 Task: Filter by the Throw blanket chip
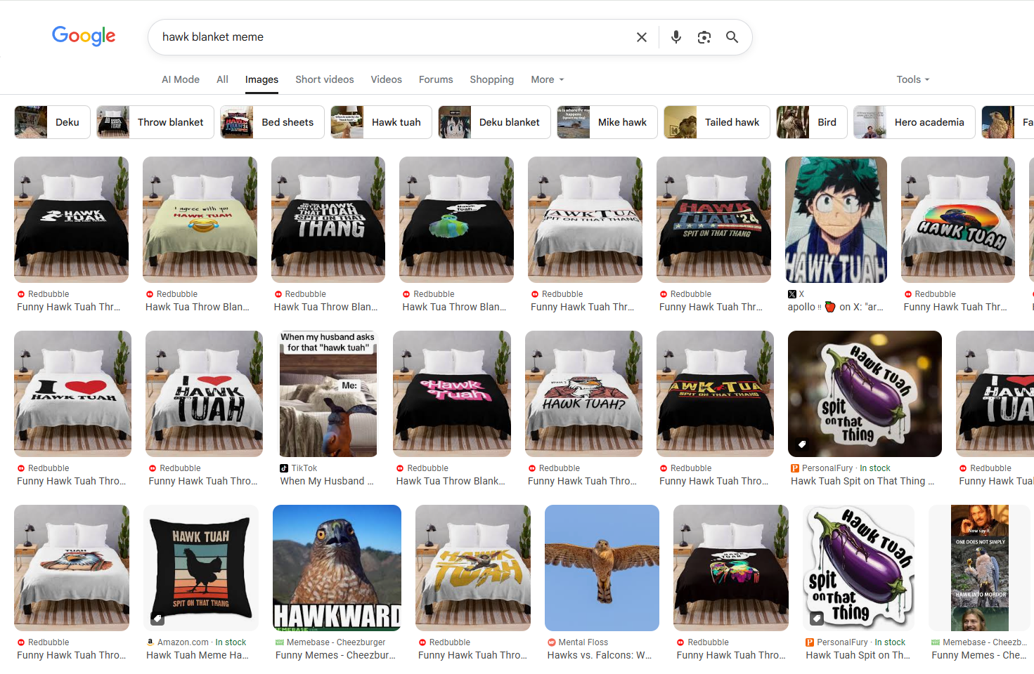[x=155, y=122]
